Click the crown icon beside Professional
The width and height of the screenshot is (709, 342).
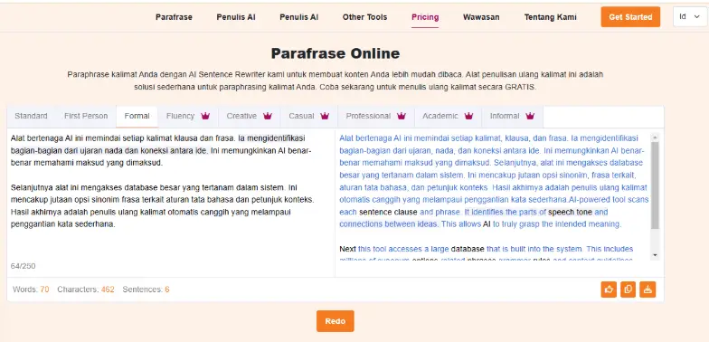pos(402,116)
